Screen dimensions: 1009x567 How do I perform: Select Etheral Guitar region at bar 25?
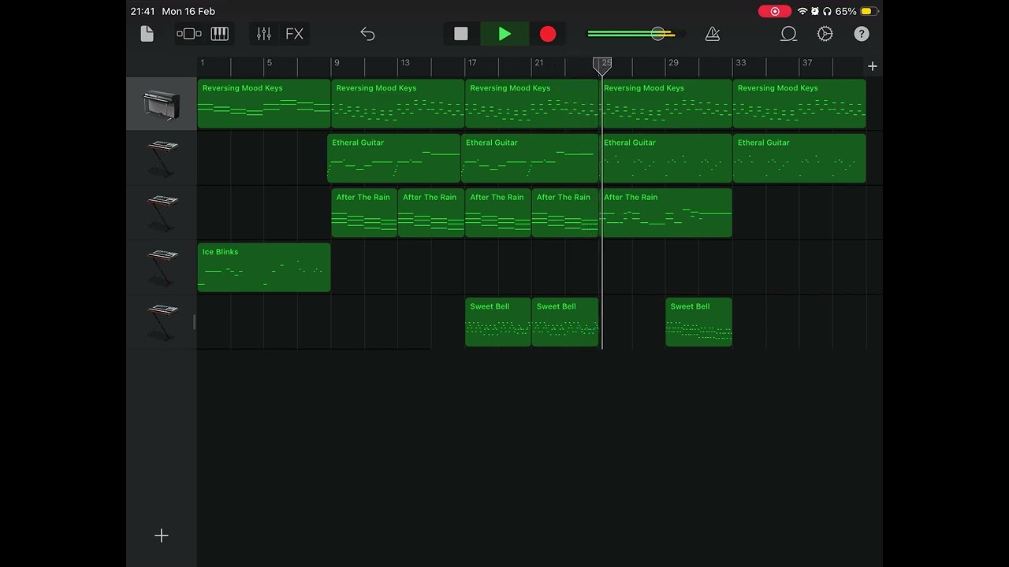(666, 158)
